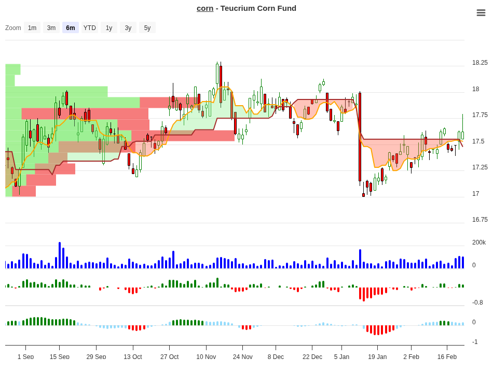
Task: Click the -0.8 indicator axis label
Action: coord(477,303)
